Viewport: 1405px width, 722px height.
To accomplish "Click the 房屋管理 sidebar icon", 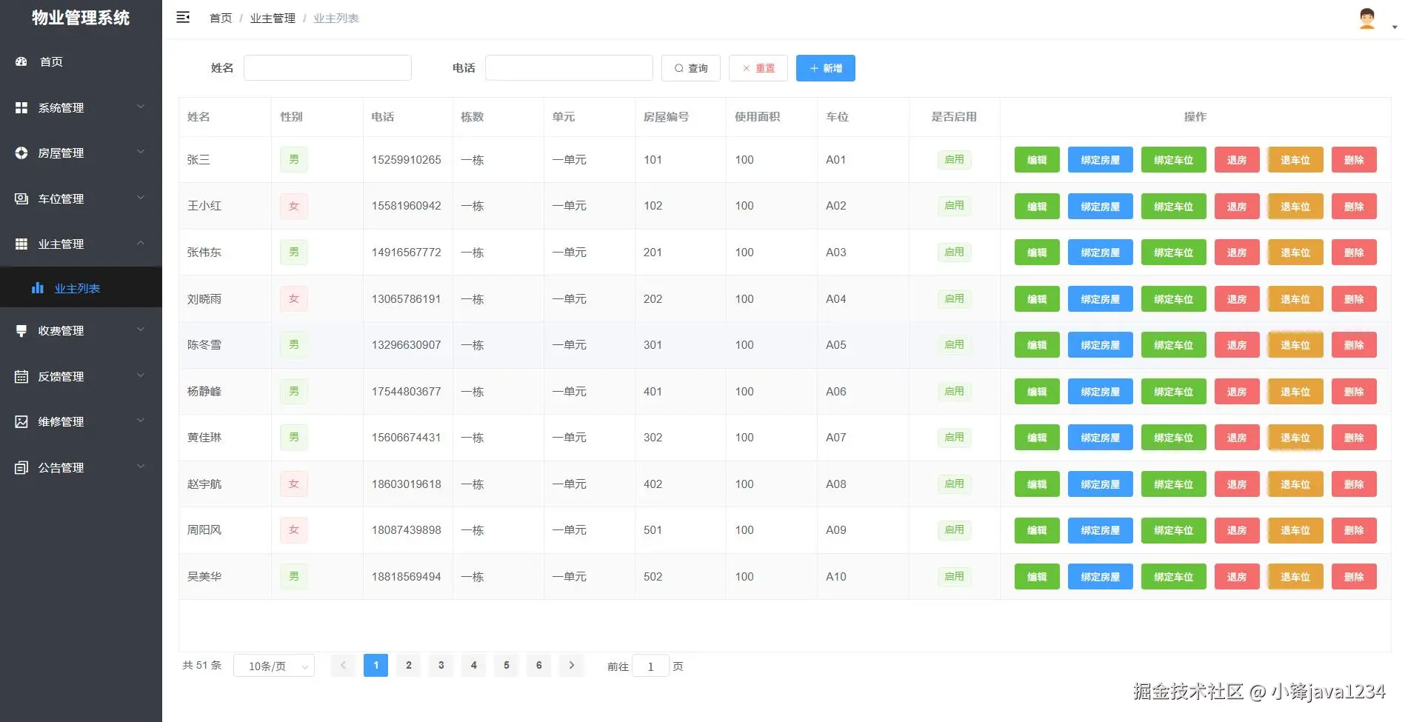I will pyautogui.click(x=21, y=153).
